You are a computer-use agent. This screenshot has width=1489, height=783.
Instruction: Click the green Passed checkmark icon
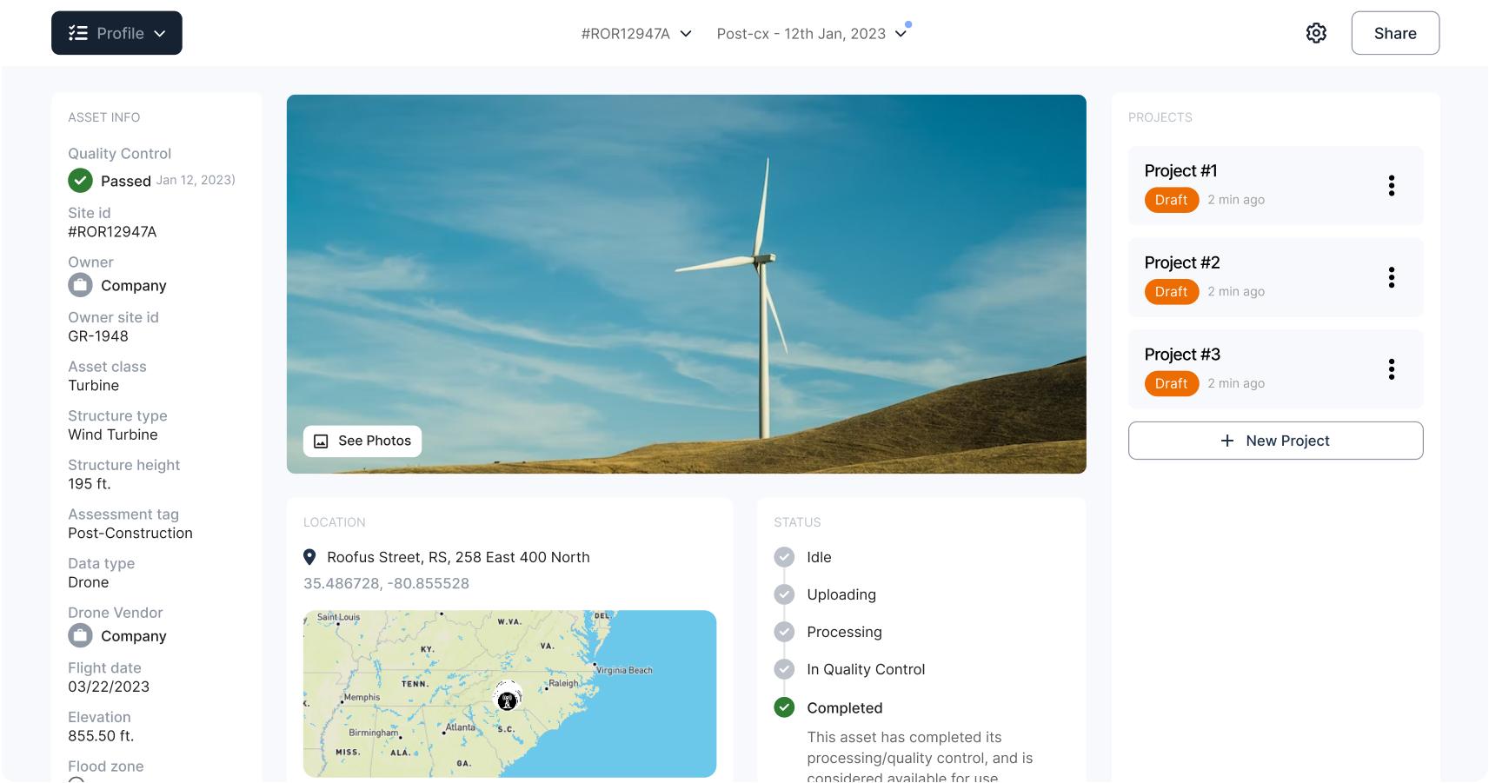pyautogui.click(x=80, y=181)
